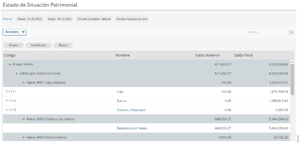Screen dimensions: 300x144
Task: Open Deudores por Venta account
Action: click(132, 128)
